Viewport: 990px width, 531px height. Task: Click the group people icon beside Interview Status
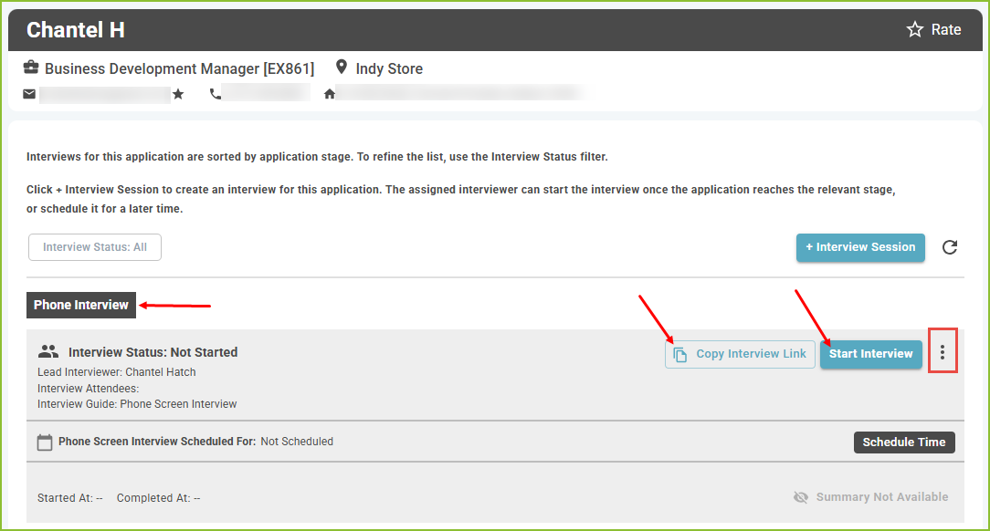click(48, 351)
